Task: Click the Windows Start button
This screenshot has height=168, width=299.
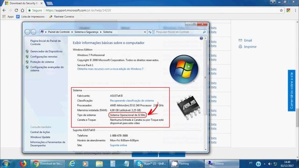Action: pos(6,164)
